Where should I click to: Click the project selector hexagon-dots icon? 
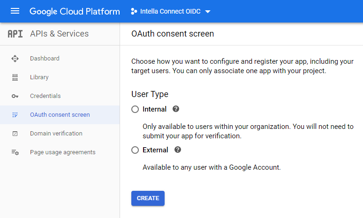[x=134, y=11]
